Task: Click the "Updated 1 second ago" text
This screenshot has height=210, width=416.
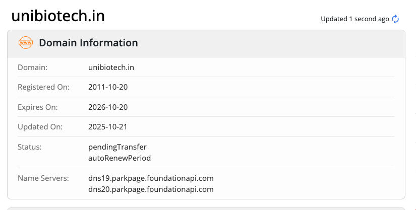Action: tap(354, 19)
